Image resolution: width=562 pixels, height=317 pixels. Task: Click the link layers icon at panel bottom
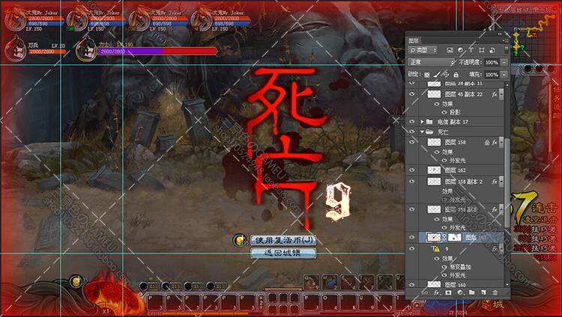[425, 292]
